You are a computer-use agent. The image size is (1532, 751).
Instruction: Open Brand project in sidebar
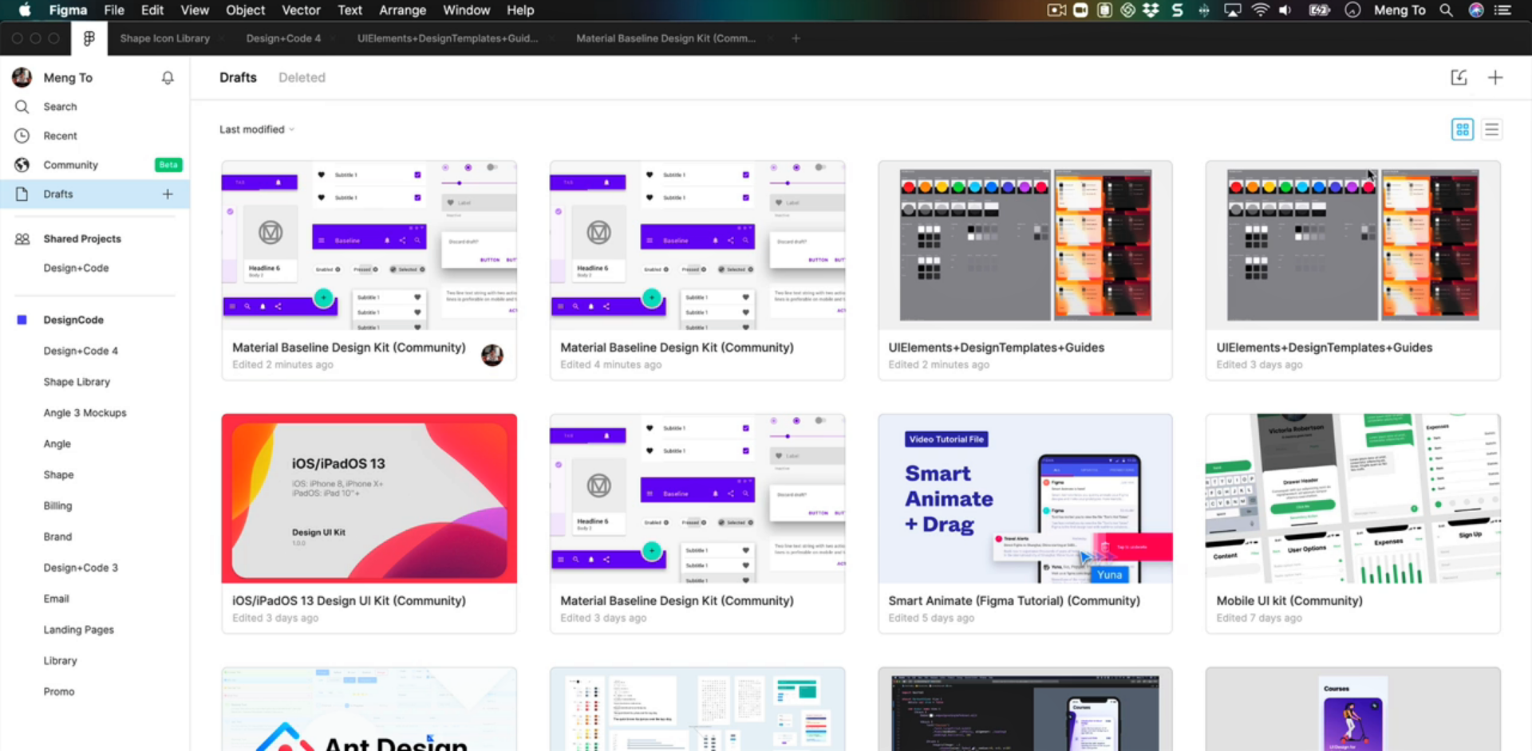tap(57, 537)
